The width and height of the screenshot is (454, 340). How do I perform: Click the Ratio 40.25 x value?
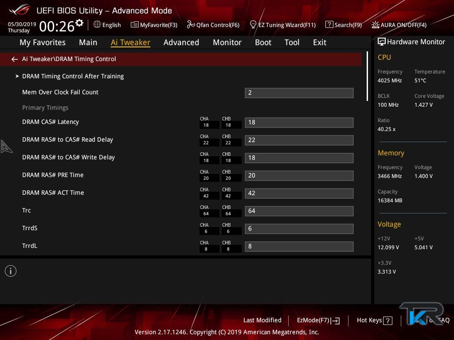tap(387, 129)
